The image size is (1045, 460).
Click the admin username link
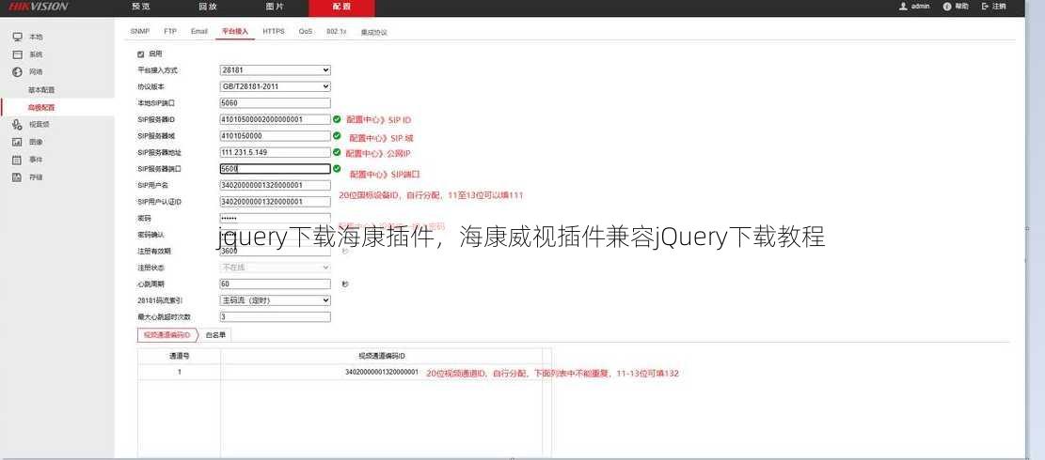pos(921,6)
